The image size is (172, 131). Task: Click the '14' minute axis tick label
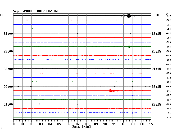(142, 124)
